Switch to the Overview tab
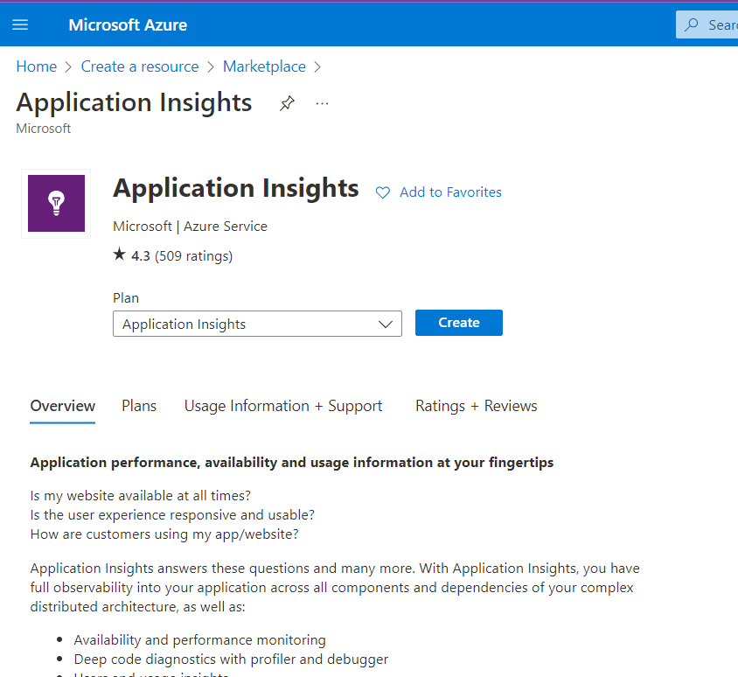Image resolution: width=738 pixels, height=677 pixels. click(62, 406)
